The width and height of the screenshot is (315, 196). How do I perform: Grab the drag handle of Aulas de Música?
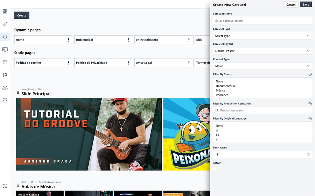(x=18, y=185)
